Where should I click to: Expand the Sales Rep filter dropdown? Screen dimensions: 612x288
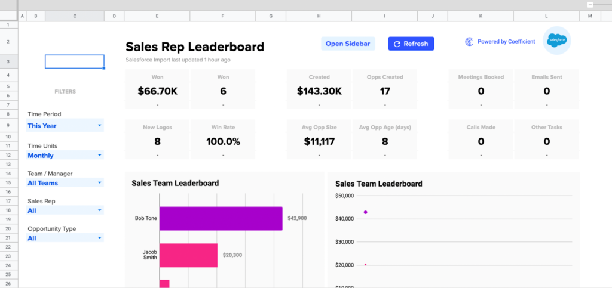click(x=99, y=210)
